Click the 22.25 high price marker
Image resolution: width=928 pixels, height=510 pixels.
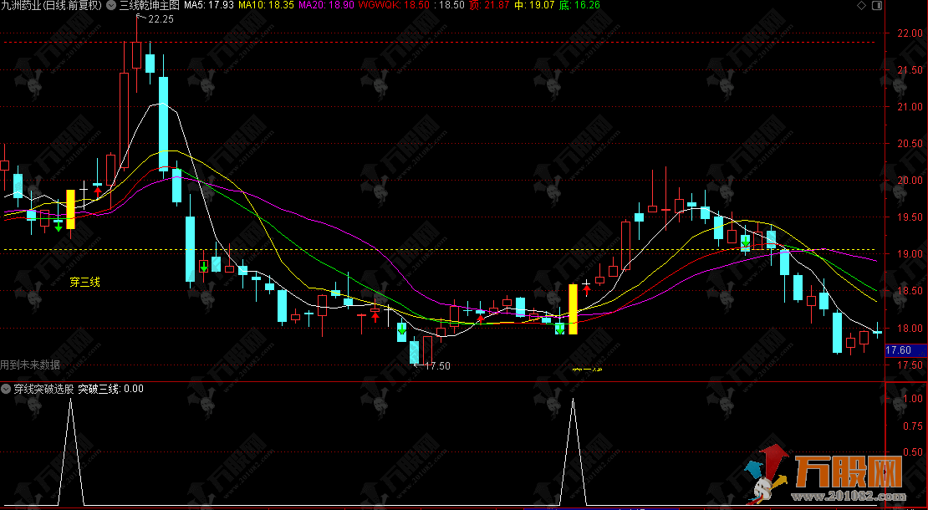click(x=161, y=19)
